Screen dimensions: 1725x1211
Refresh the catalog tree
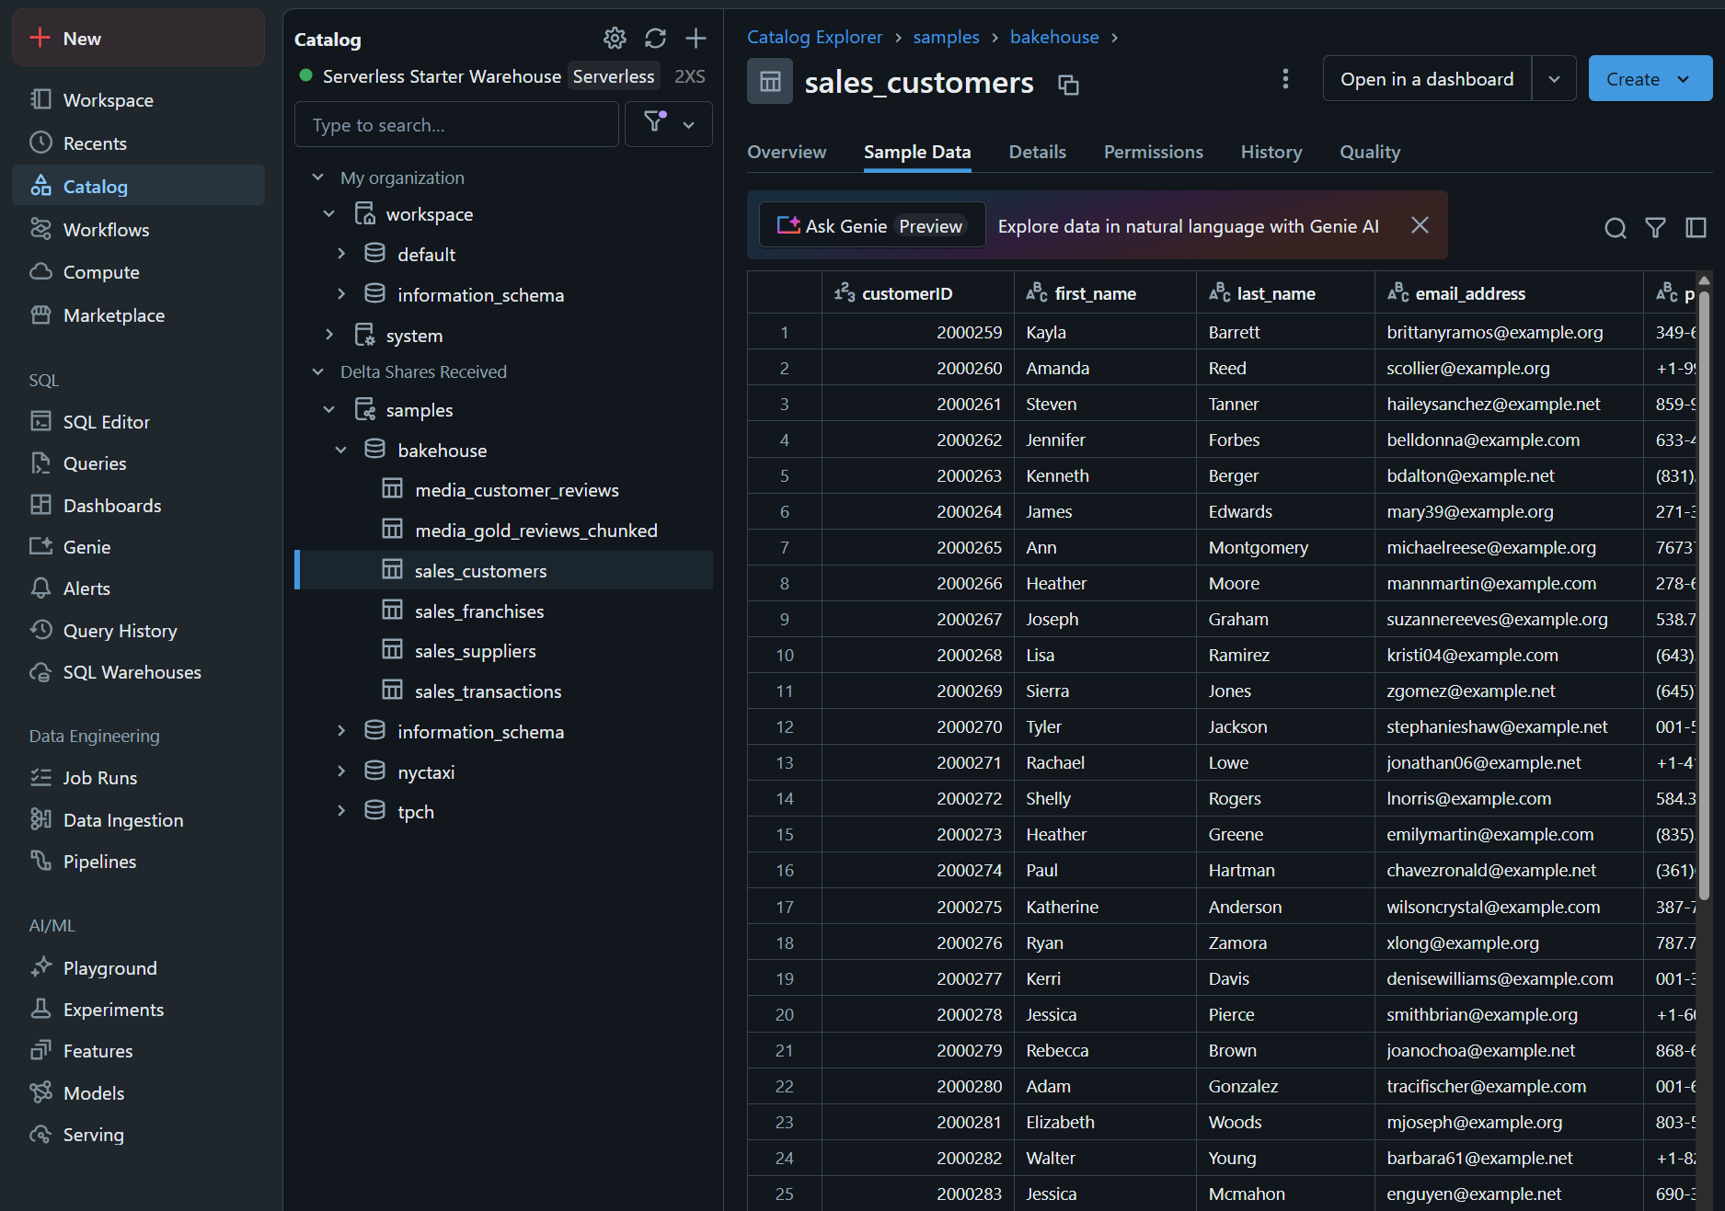click(x=655, y=38)
